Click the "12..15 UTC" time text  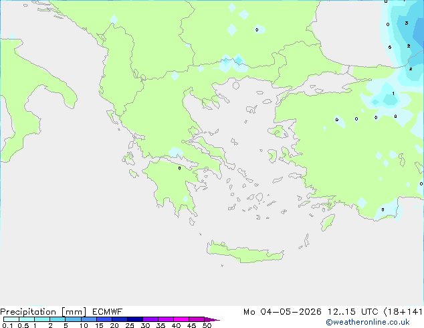tap(352, 312)
